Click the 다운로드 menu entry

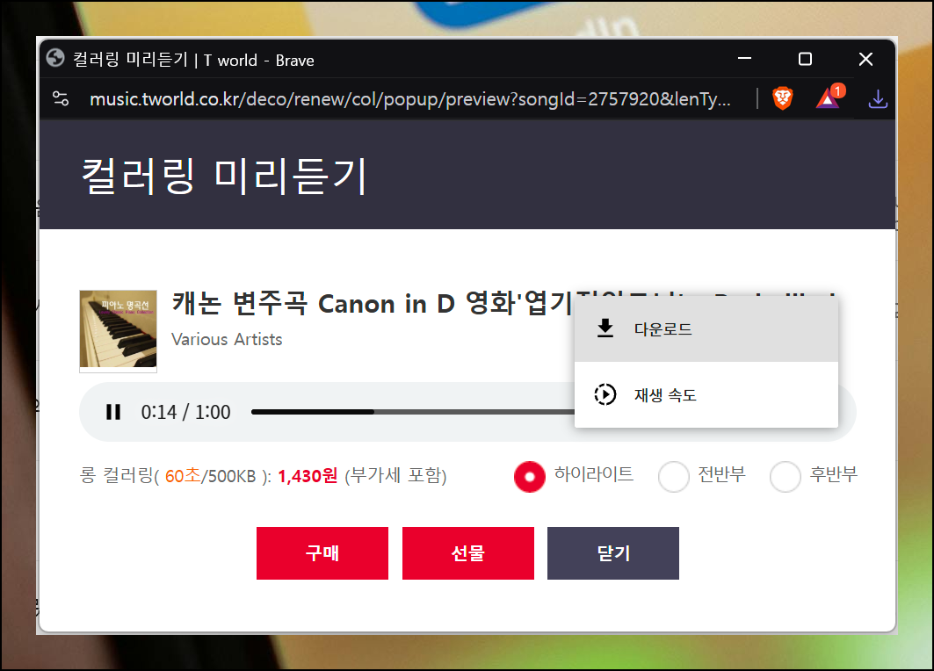706,329
